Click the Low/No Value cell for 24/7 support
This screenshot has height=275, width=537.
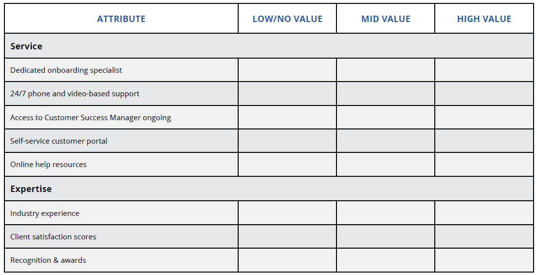[x=288, y=94]
